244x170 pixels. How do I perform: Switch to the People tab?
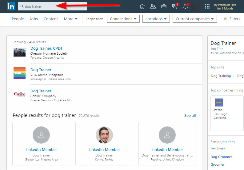18,19
